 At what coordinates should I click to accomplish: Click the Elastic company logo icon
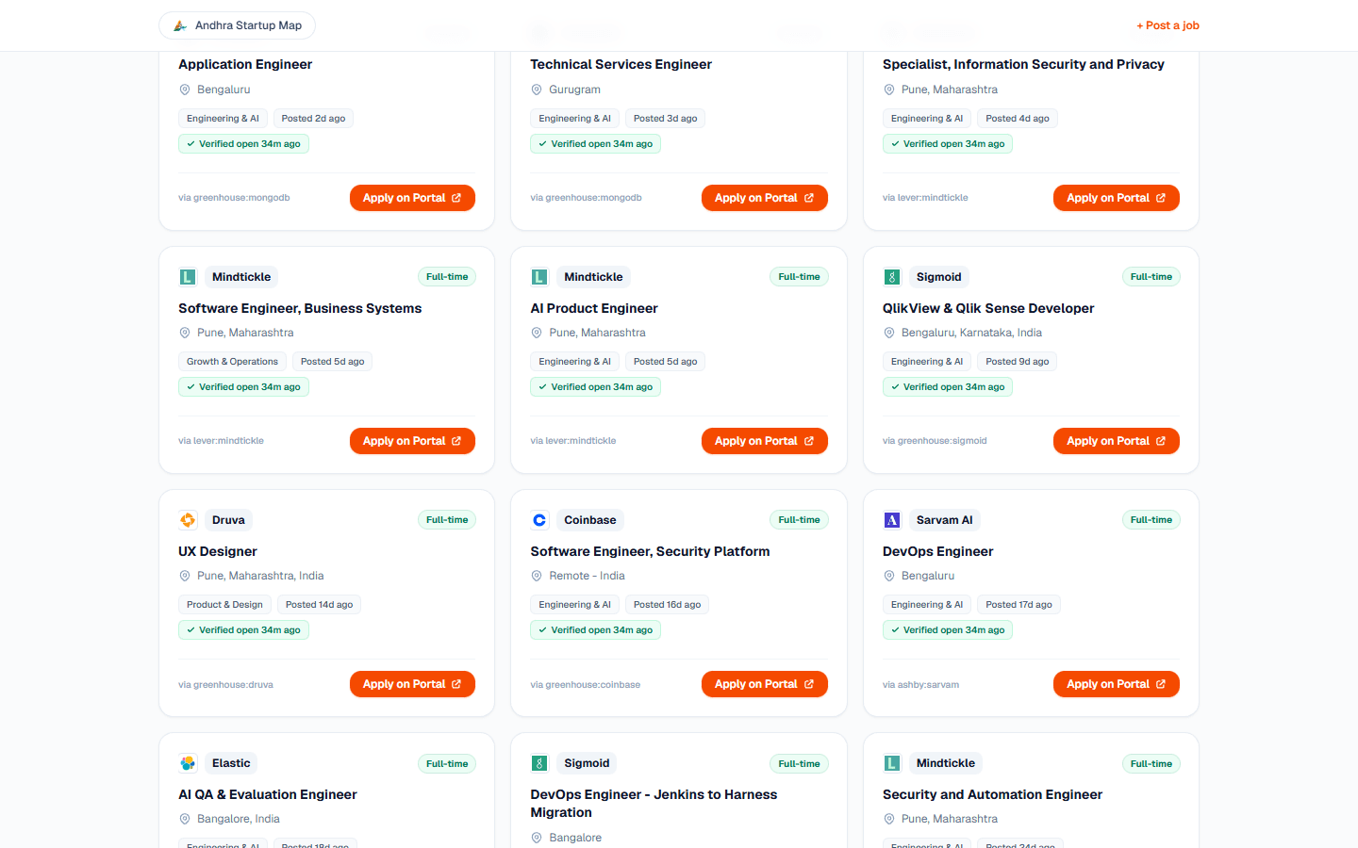click(188, 763)
